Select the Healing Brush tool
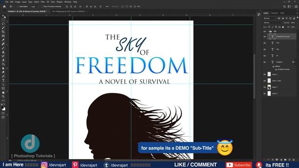The height and width of the screenshot is (168, 299). point(3,44)
